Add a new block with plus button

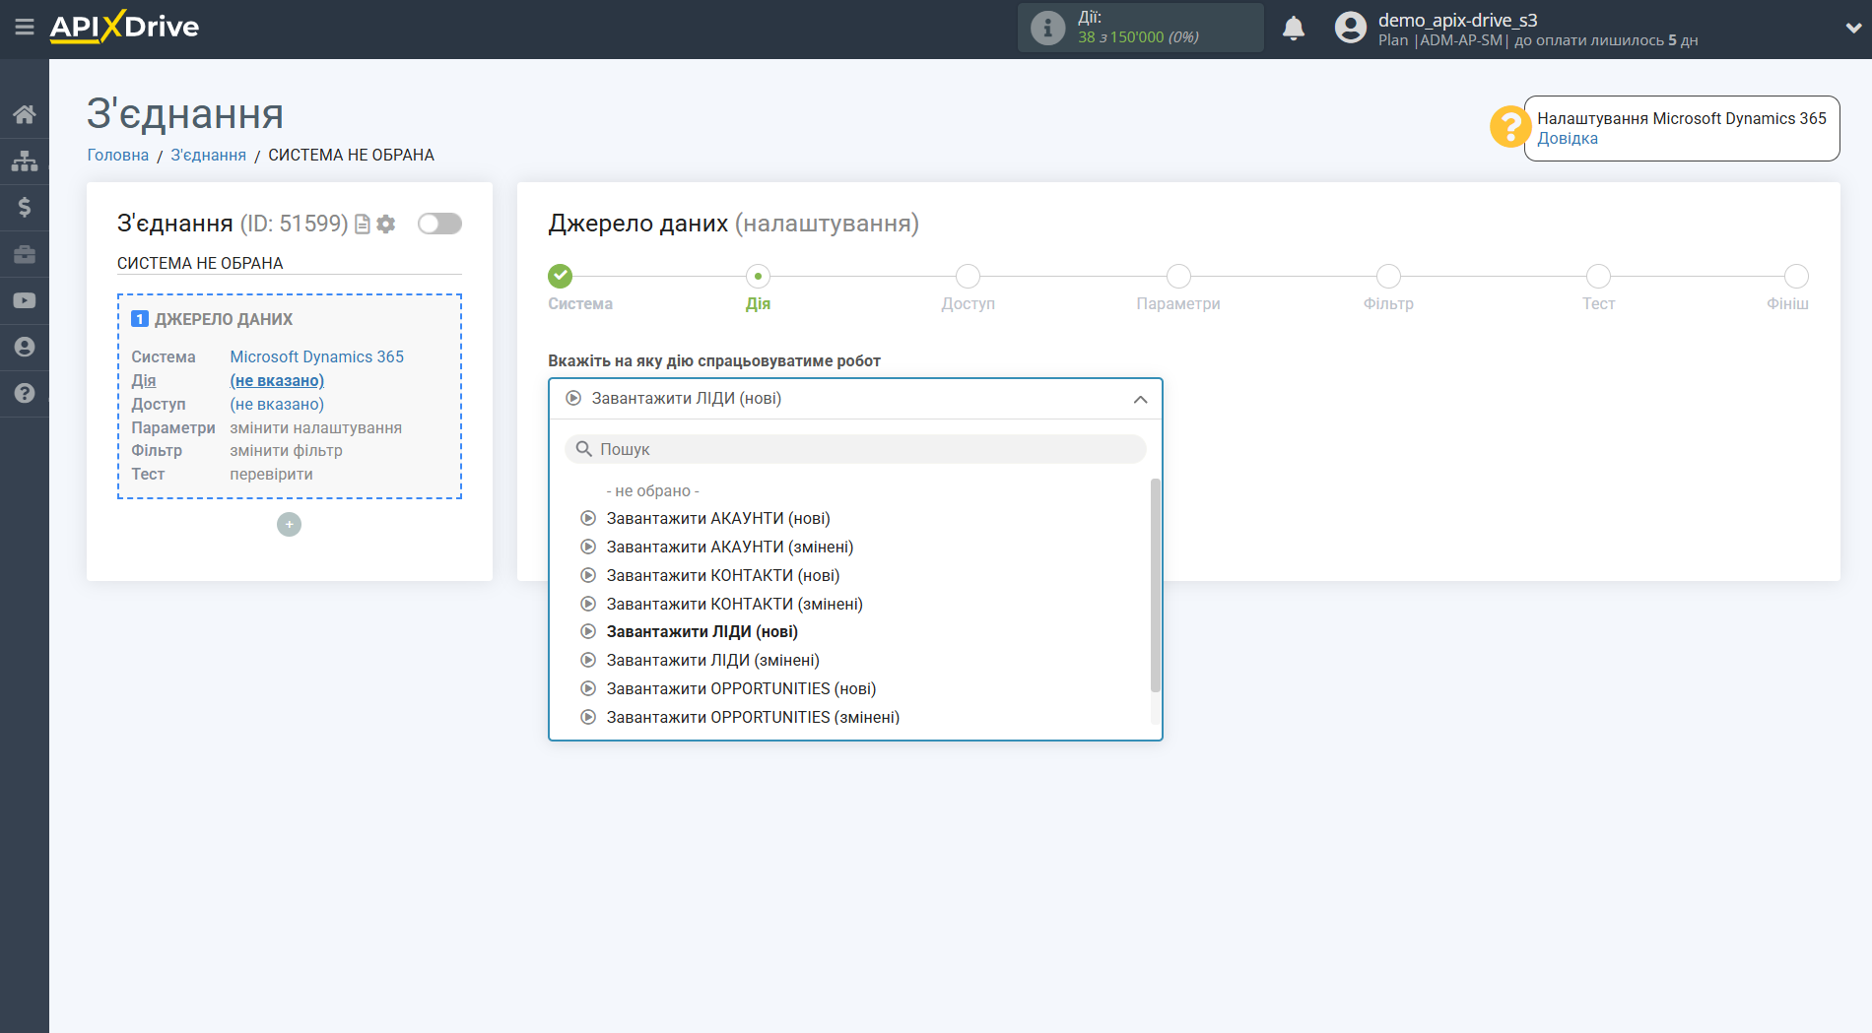[x=289, y=525]
